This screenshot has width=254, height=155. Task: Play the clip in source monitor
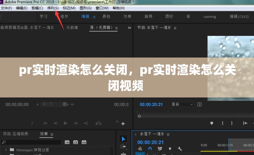(65, 123)
